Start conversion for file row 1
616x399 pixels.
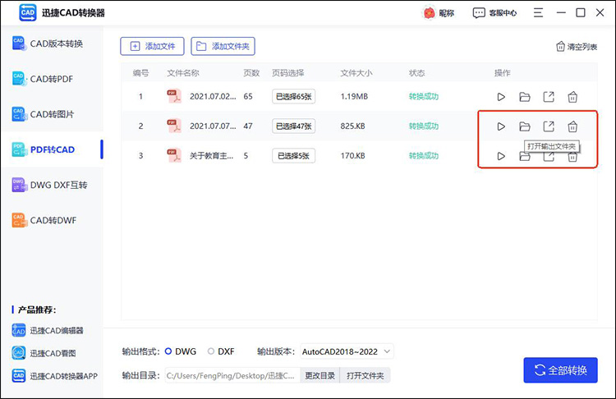pyautogui.click(x=501, y=97)
